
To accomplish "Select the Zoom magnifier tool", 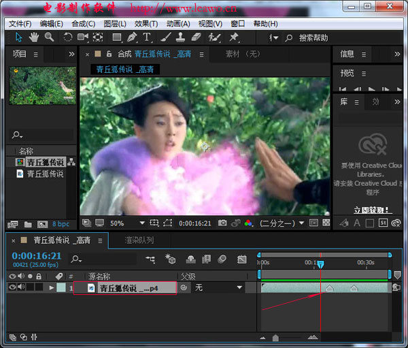I will 49,37.
